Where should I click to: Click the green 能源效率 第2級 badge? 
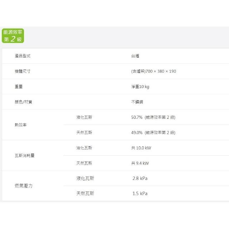click(x=13, y=36)
